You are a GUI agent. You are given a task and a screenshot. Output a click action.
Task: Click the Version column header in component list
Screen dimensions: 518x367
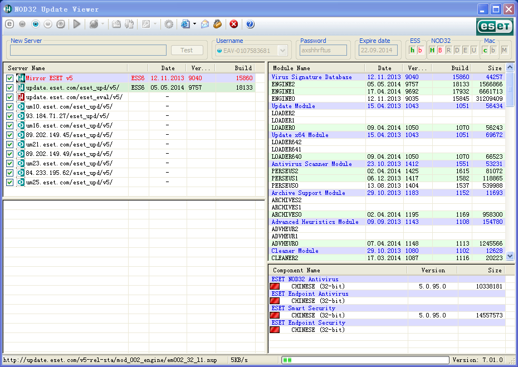coord(432,270)
